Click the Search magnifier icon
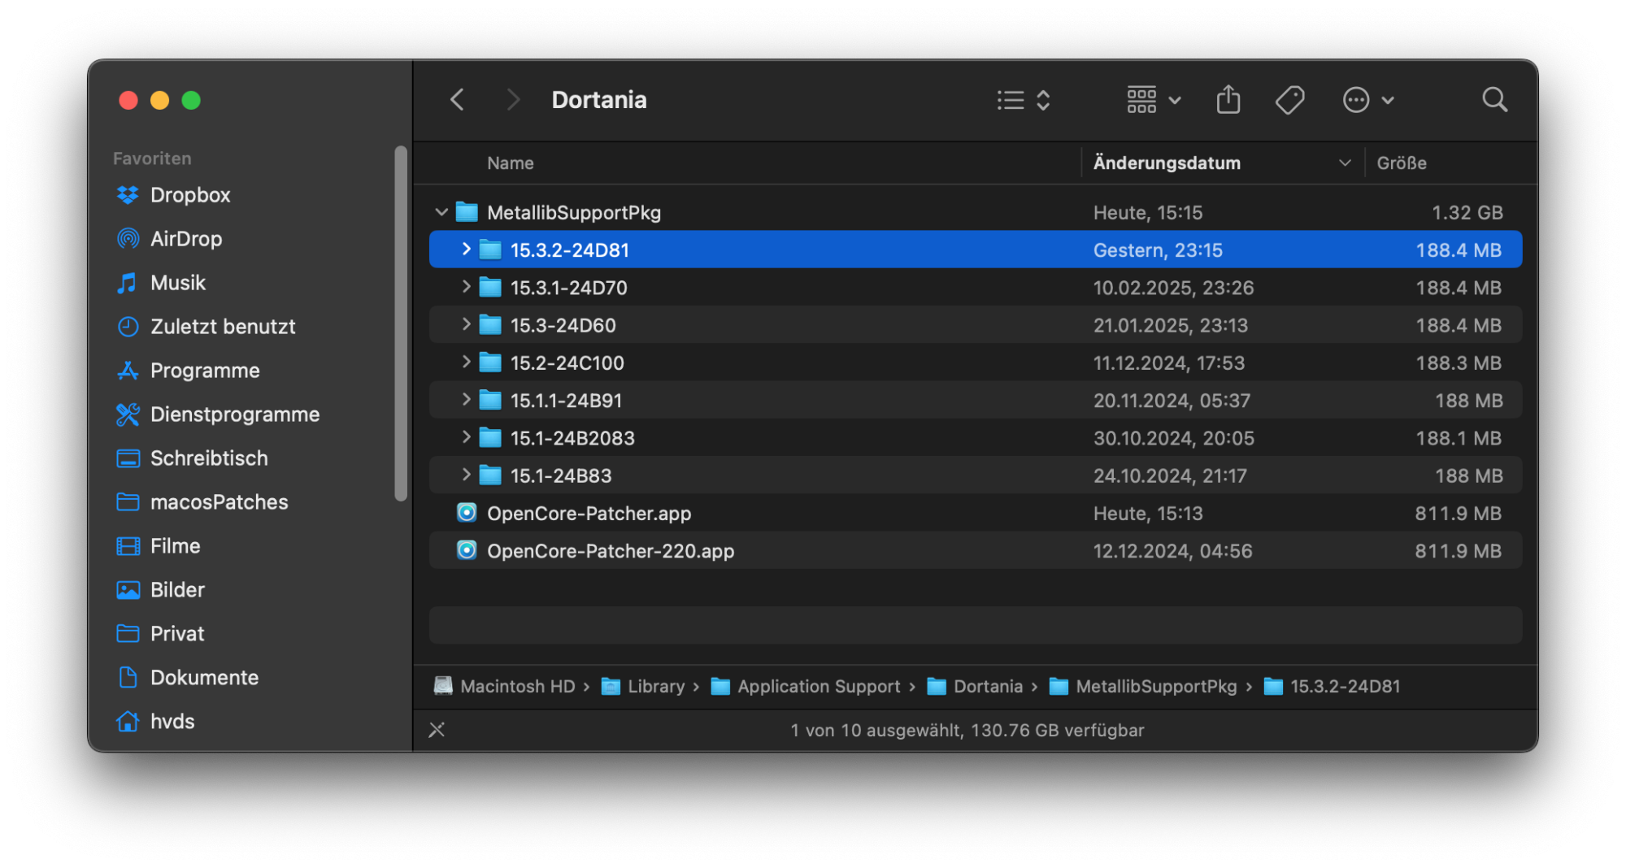This screenshot has width=1626, height=868. (1494, 100)
